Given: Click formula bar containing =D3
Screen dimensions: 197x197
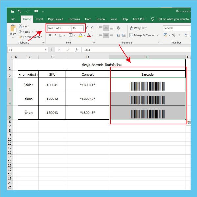Looking at the screenshot, I should tap(136, 50).
